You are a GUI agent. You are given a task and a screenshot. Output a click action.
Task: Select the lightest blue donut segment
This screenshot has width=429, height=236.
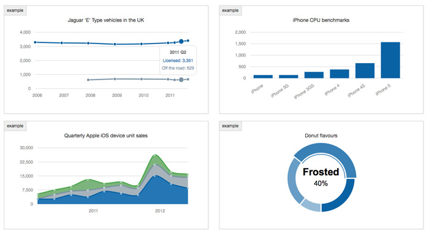click(312, 205)
